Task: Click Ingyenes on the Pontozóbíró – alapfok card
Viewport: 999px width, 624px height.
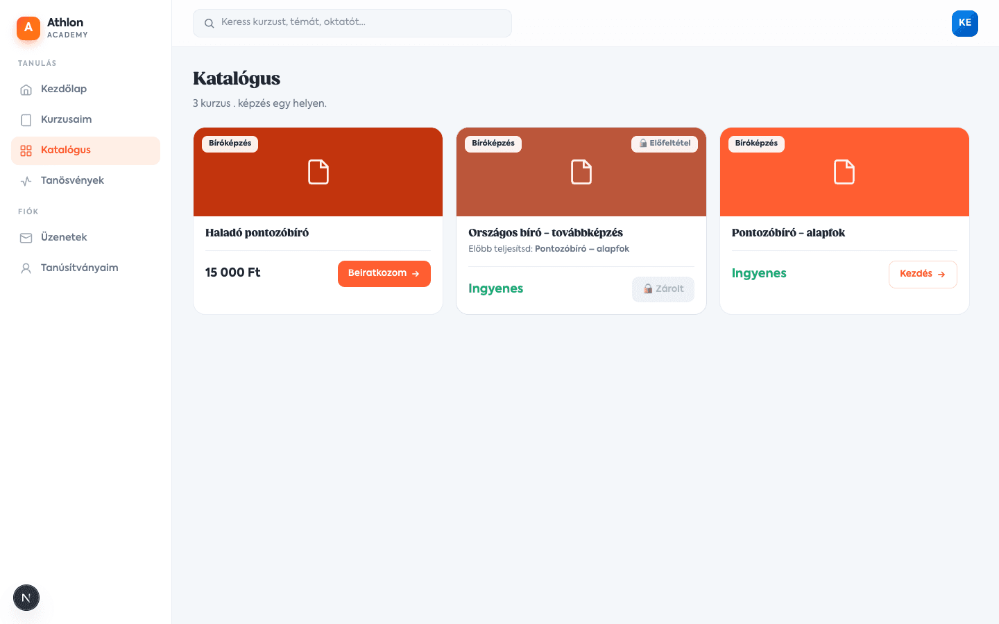Action: click(x=759, y=274)
